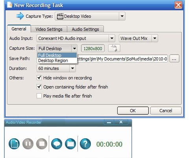Select Full Desktop in dropdown list
This screenshot has width=190, height=158.
pos(57,55)
